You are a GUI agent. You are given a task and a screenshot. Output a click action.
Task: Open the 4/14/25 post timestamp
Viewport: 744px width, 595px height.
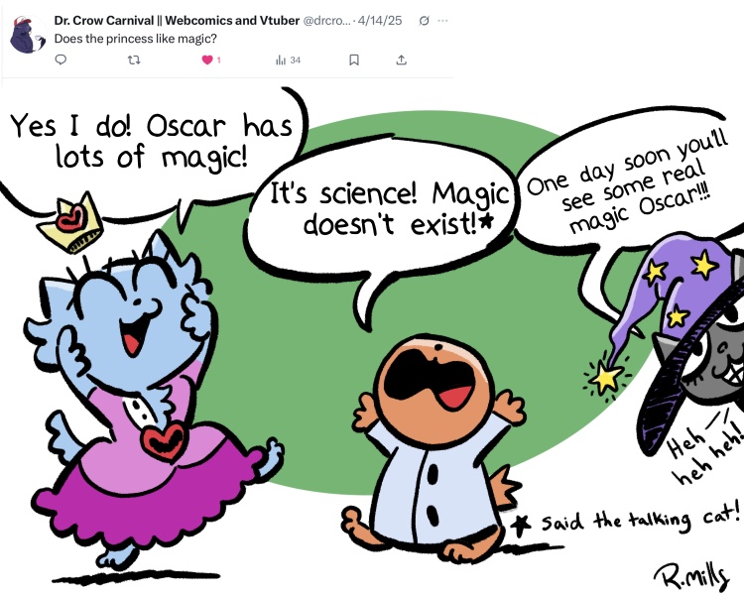tap(380, 21)
